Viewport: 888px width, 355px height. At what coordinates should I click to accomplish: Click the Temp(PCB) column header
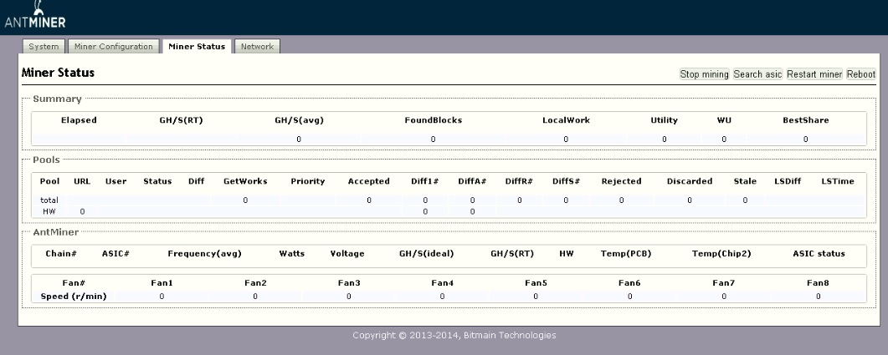[626, 254]
